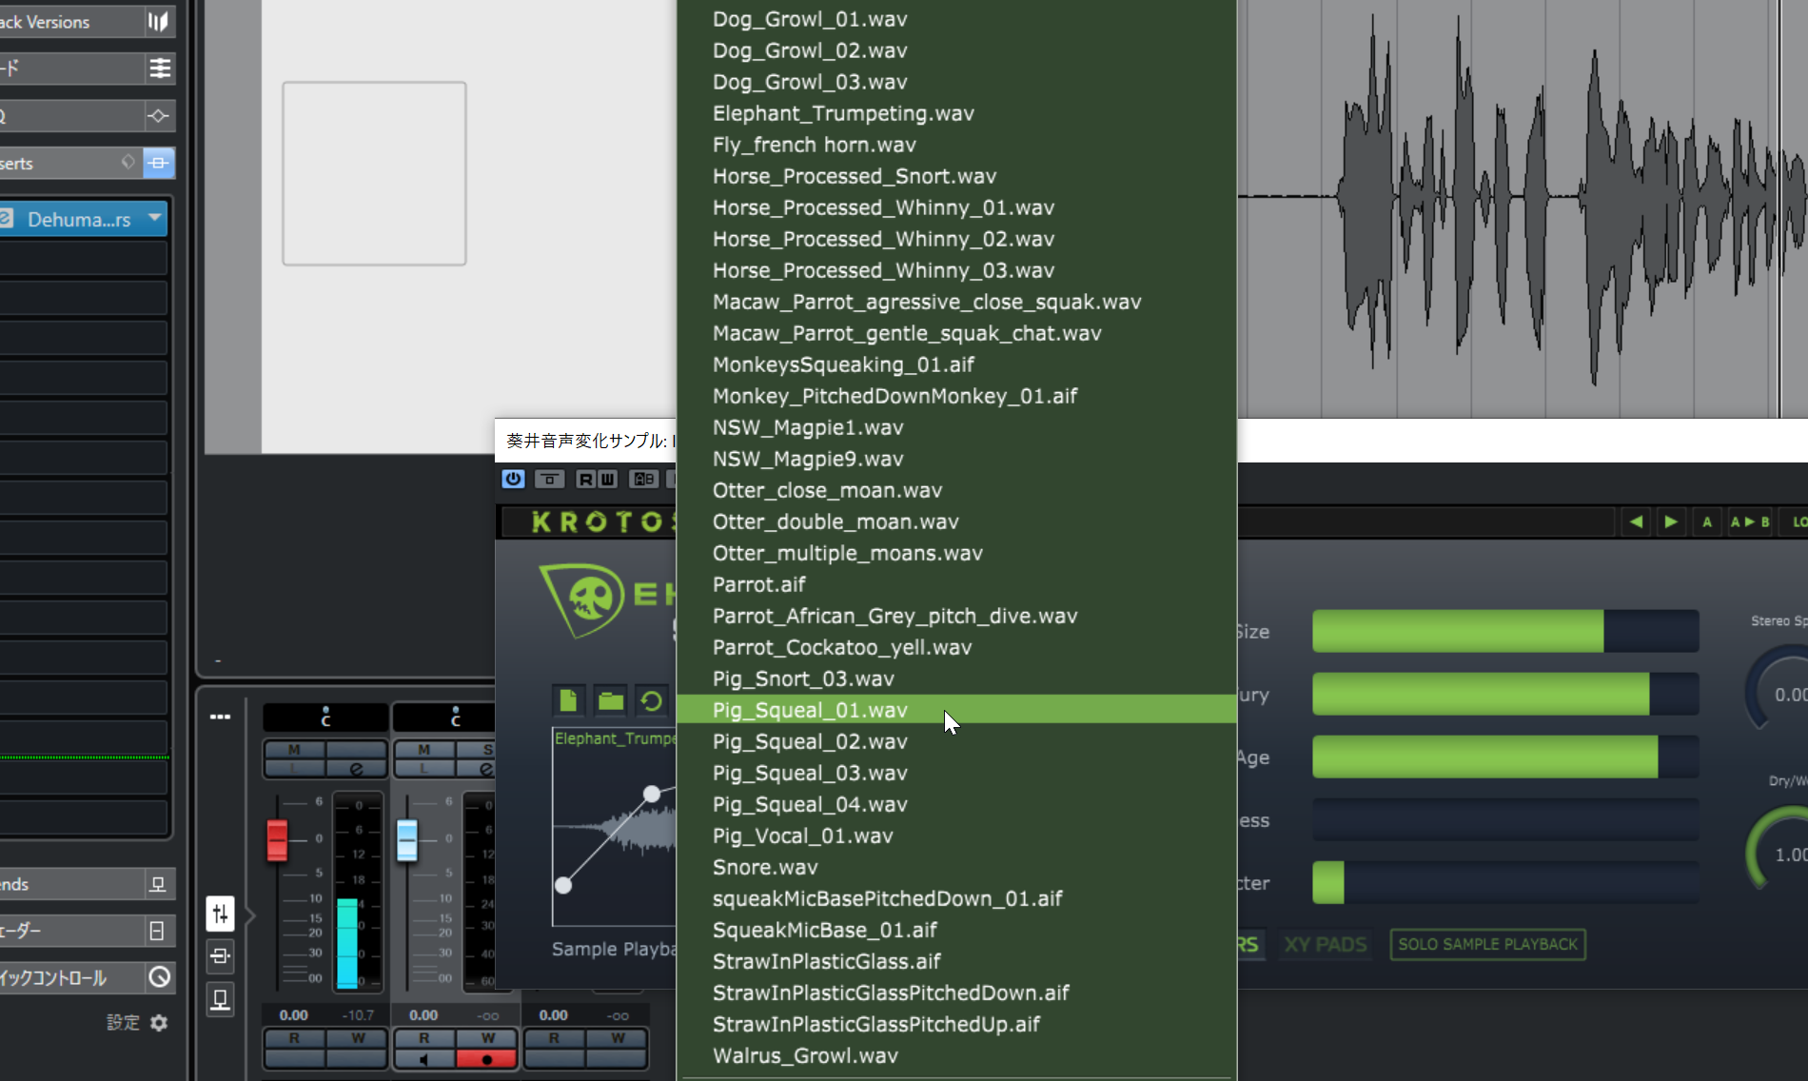Toggle monitor speaker button on second channel
1808x1081 pixels.
point(423,1059)
